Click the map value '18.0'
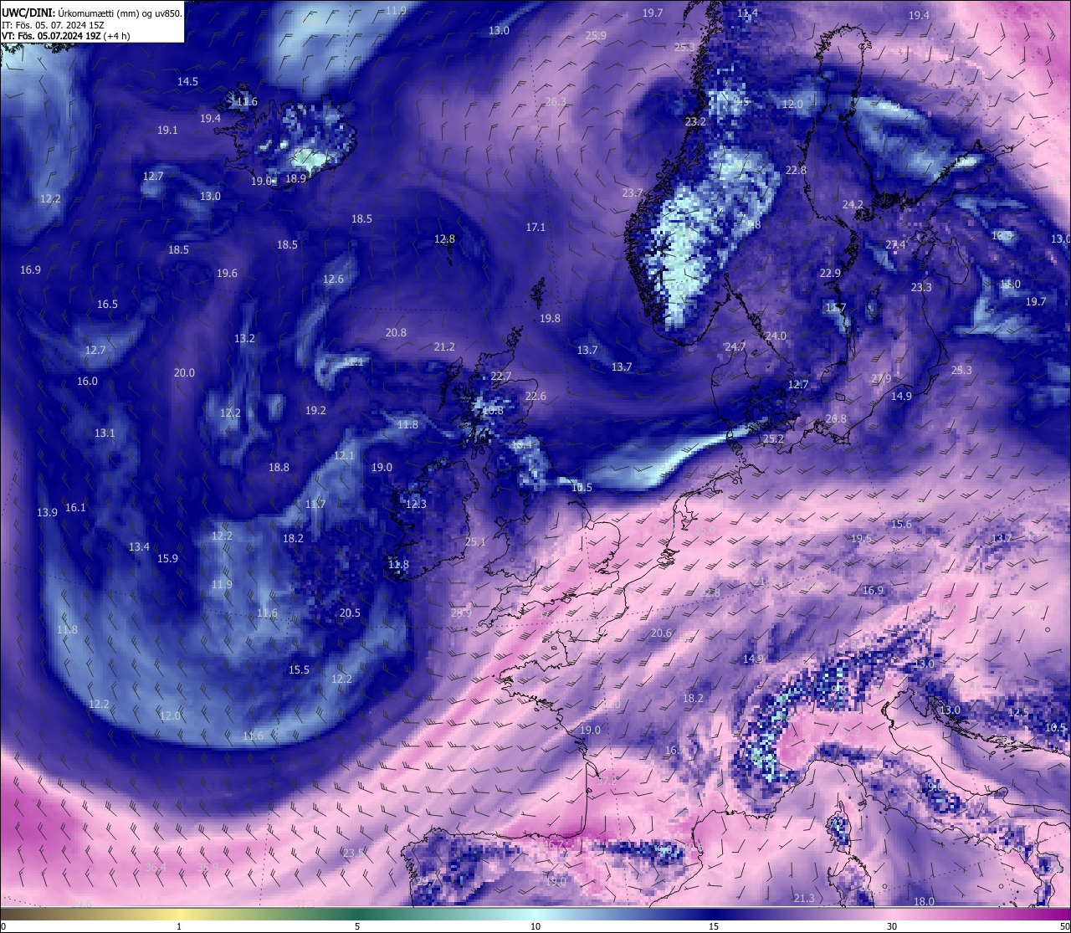 [x=924, y=902]
